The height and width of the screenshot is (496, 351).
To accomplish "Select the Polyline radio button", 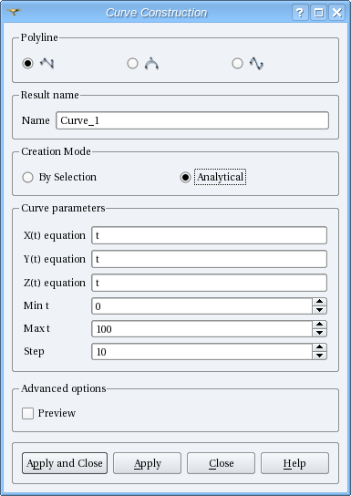I will click(28, 63).
